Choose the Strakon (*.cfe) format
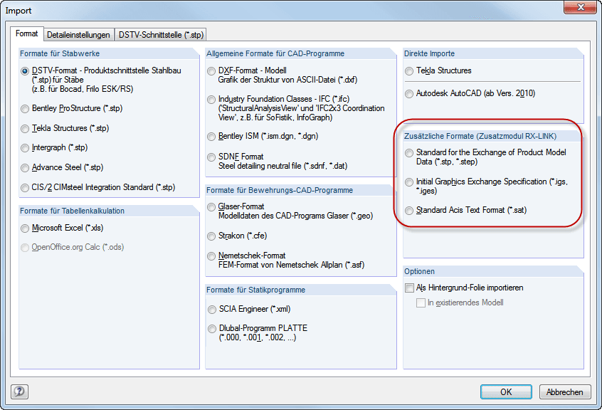Viewport: 602px width, 410px height. pyautogui.click(x=211, y=236)
